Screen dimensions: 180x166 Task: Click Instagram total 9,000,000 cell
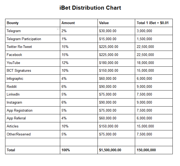(x=154, y=102)
